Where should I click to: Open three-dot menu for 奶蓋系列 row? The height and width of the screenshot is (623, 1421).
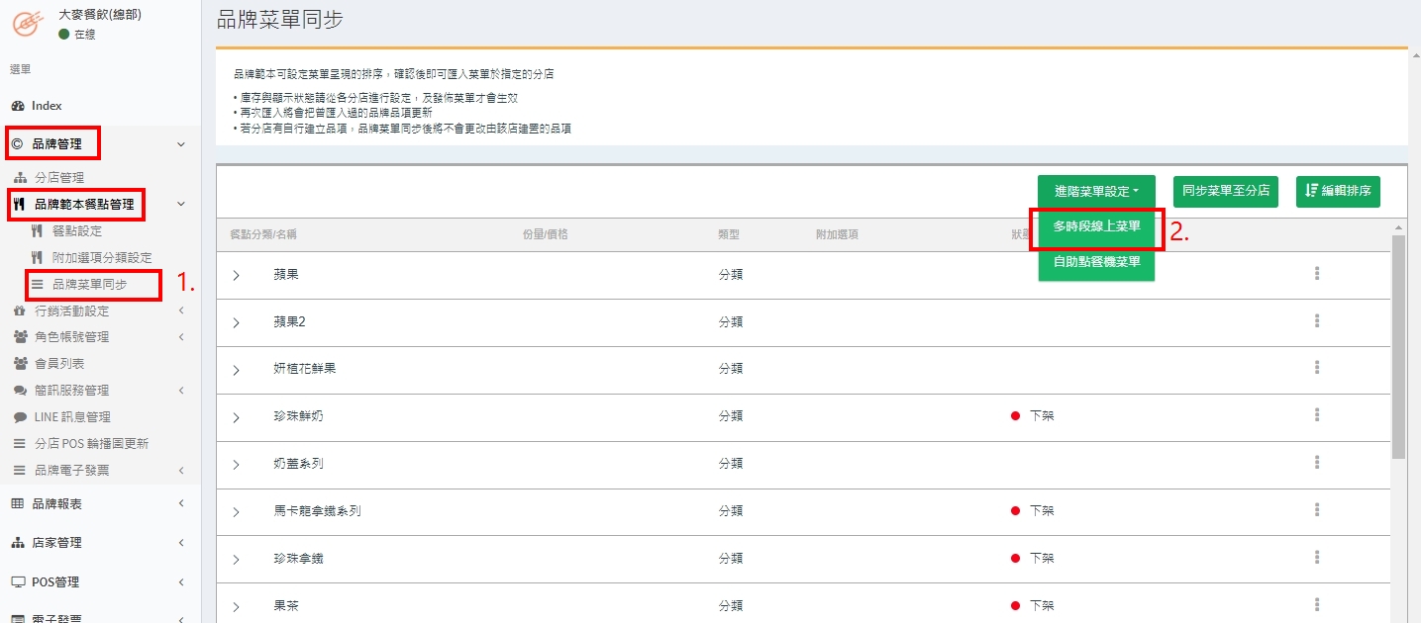click(1317, 463)
